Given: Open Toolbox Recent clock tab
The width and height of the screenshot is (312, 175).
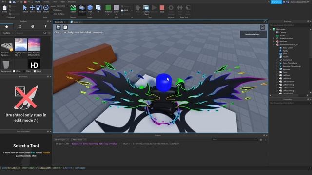Looking at the screenshot, I should click(33, 26).
